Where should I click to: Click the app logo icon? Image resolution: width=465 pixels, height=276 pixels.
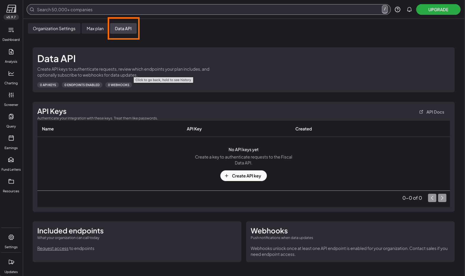(11, 9)
